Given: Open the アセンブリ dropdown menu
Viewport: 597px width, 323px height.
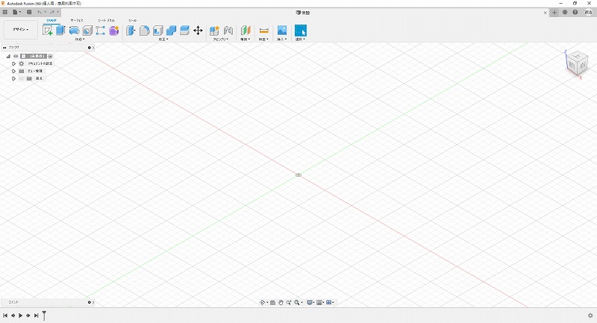Looking at the screenshot, I should (220, 40).
